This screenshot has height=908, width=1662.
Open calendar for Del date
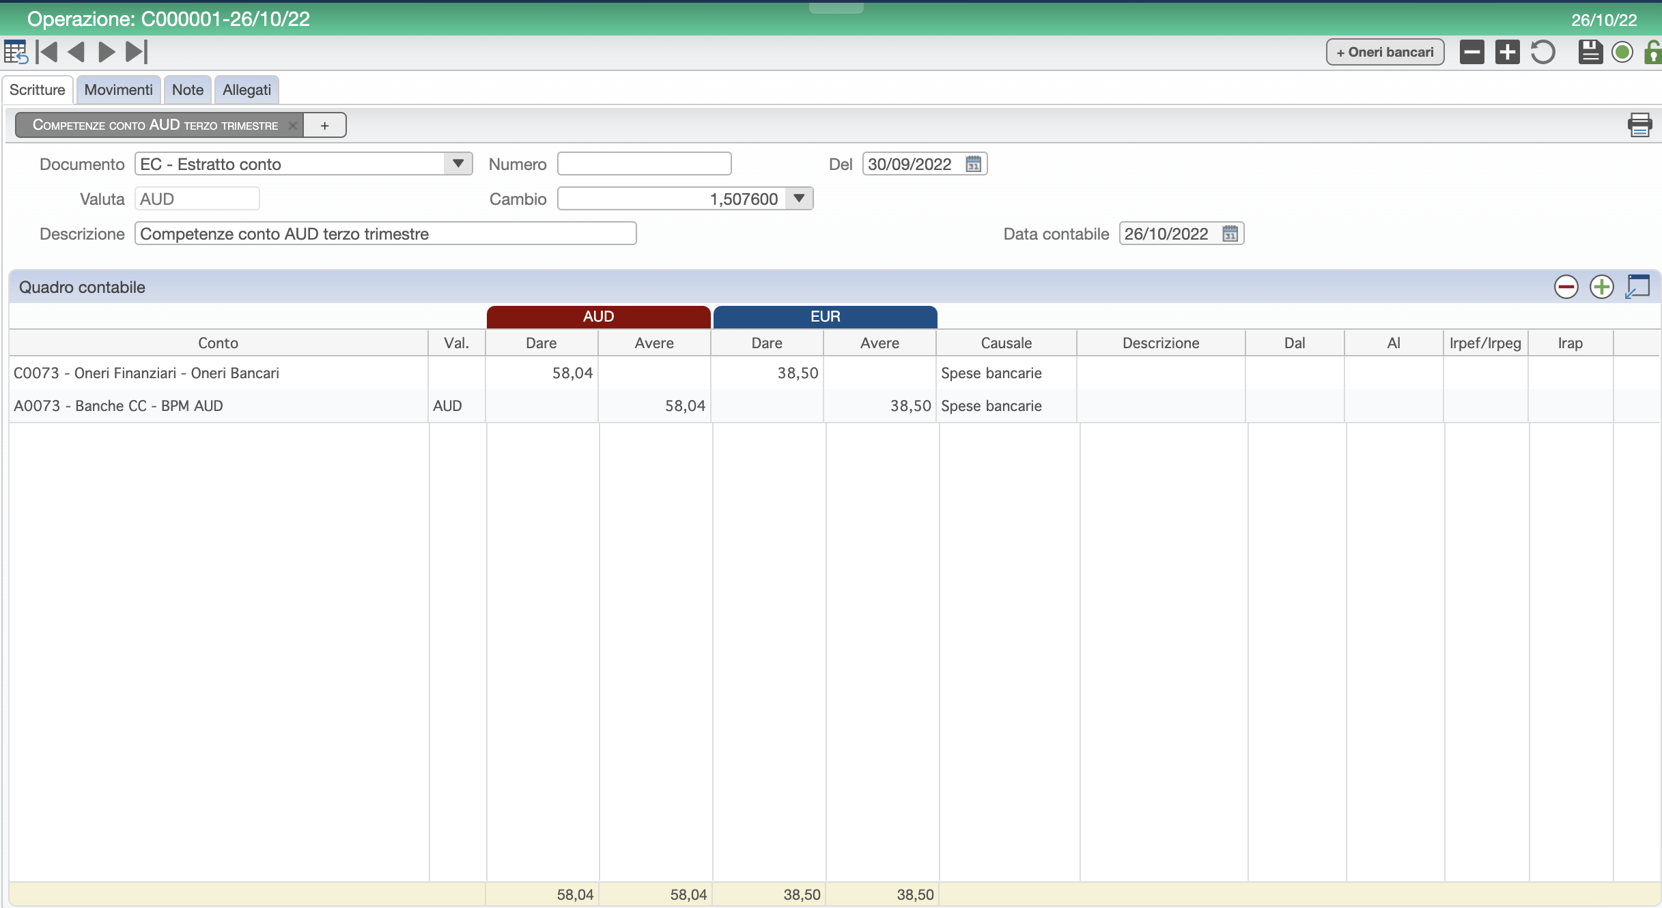pyautogui.click(x=973, y=164)
